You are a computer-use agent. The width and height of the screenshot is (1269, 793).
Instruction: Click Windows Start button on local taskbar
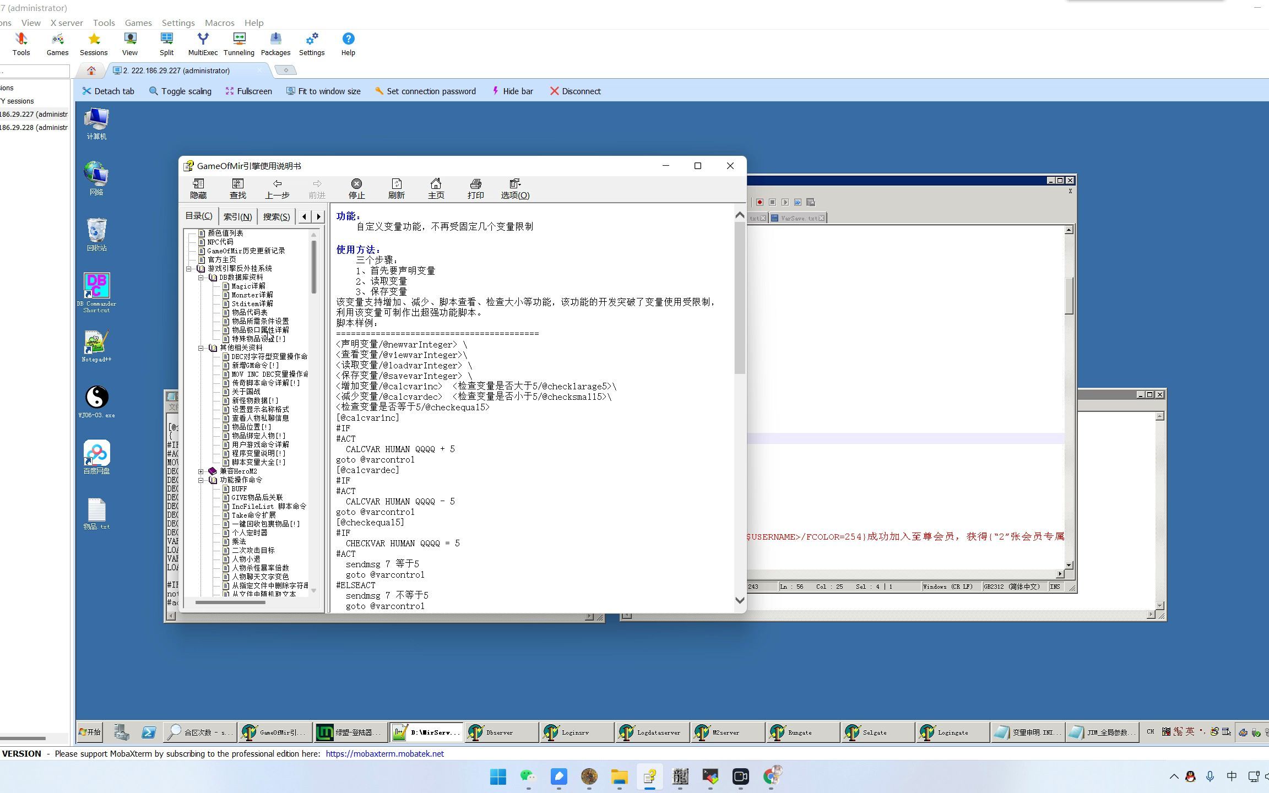point(498,776)
